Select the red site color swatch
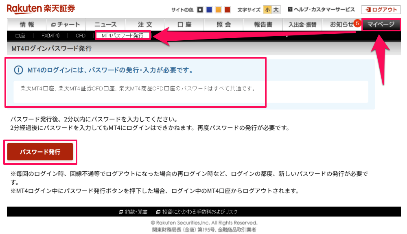The image size is (407, 234). tap(228, 10)
